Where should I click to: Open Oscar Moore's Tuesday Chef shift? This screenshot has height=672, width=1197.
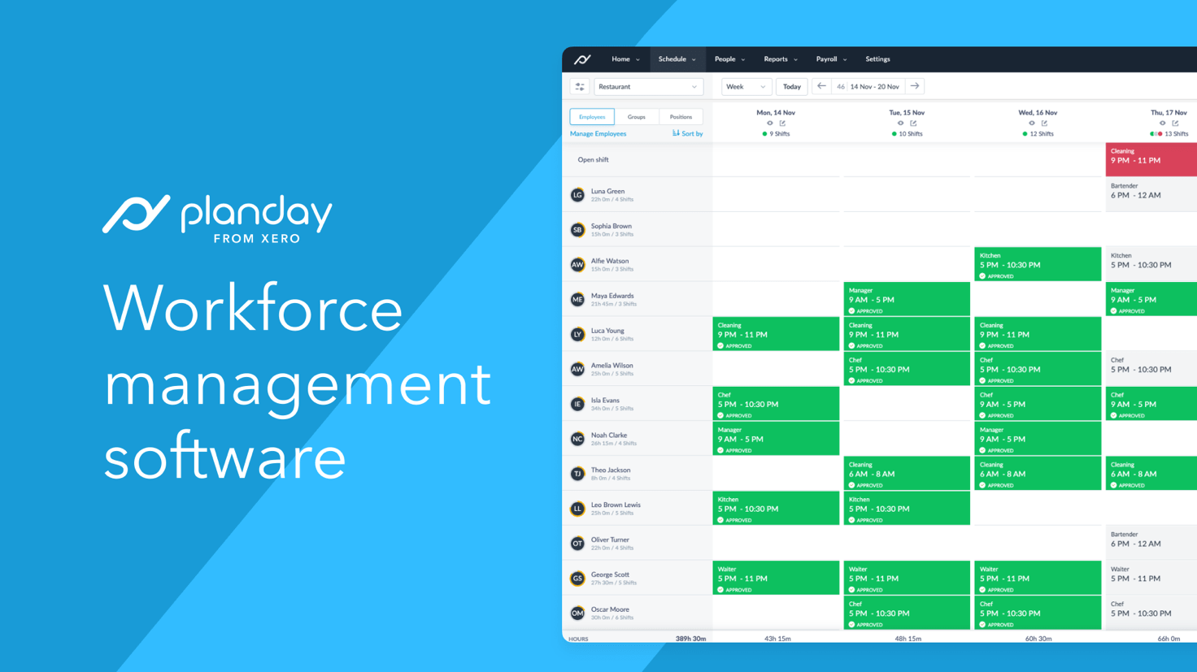pyautogui.click(x=907, y=613)
